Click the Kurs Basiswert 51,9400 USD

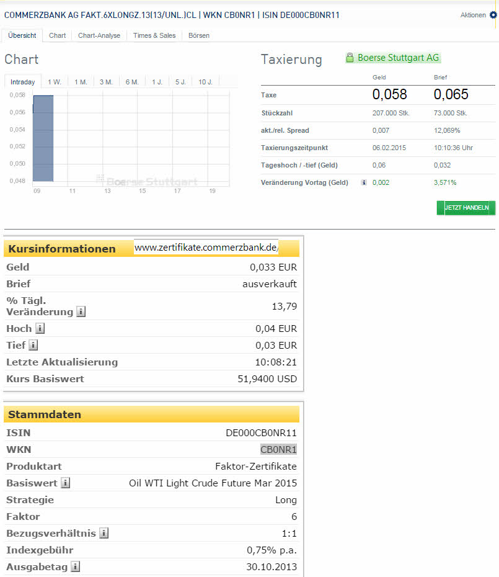[267, 378]
